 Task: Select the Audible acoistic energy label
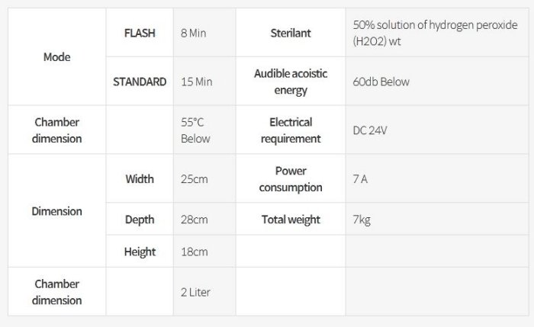click(291, 82)
